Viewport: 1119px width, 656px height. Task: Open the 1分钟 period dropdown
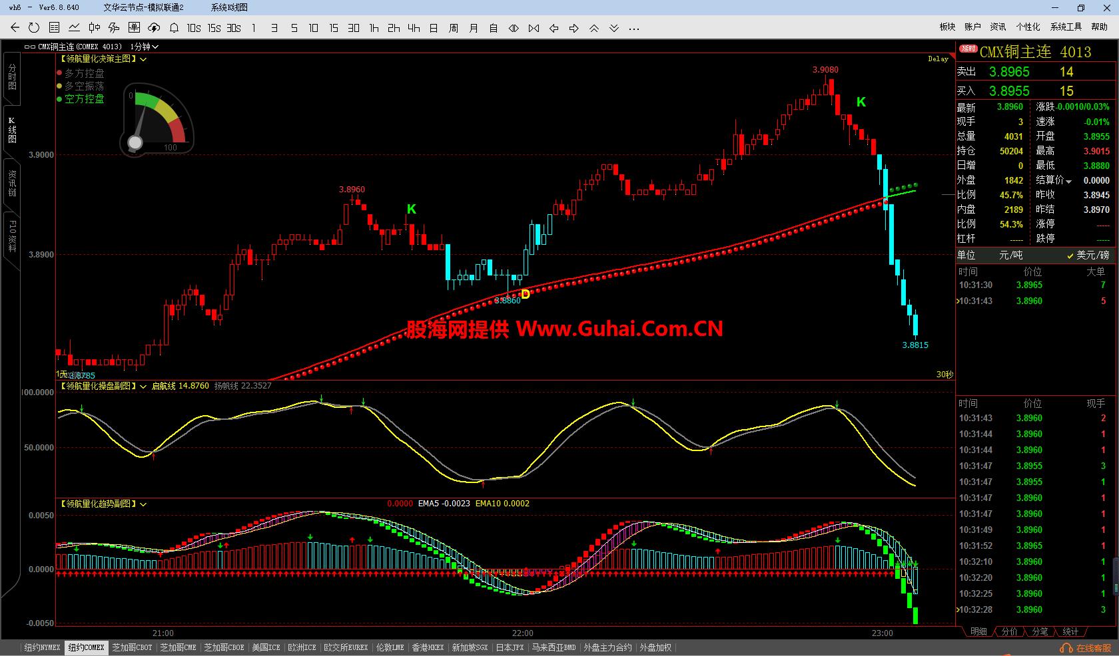point(145,47)
